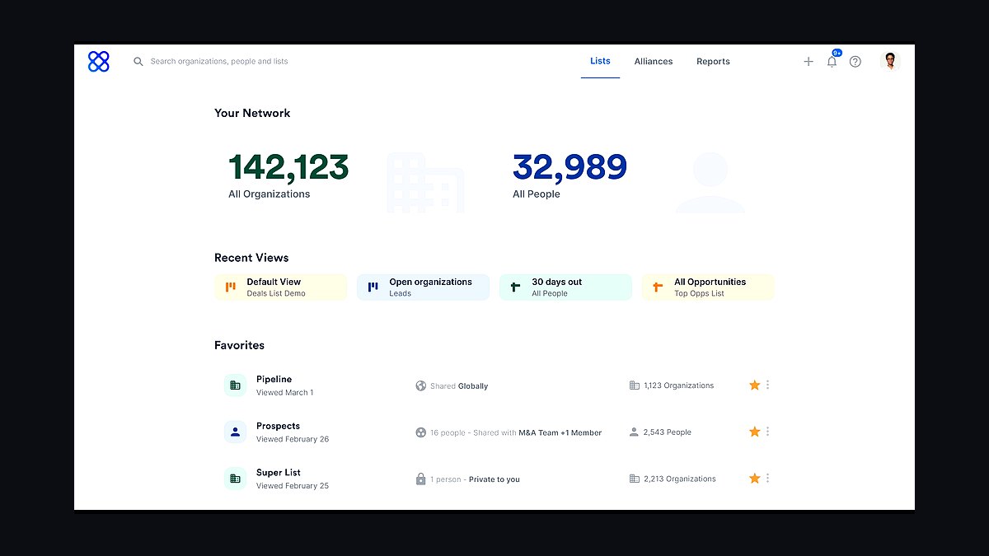Open the 30 days out recent card
Screen dimensions: 989x556
(x=565, y=287)
